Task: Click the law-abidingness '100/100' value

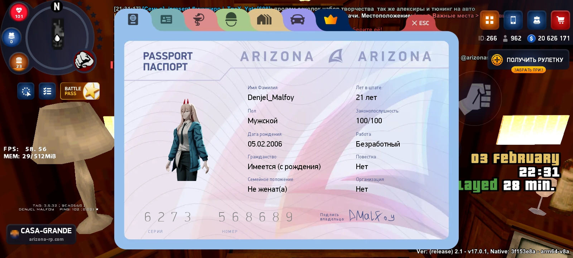Action: tap(369, 121)
